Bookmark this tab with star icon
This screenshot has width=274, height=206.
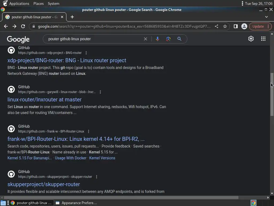click(x=225, y=26)
